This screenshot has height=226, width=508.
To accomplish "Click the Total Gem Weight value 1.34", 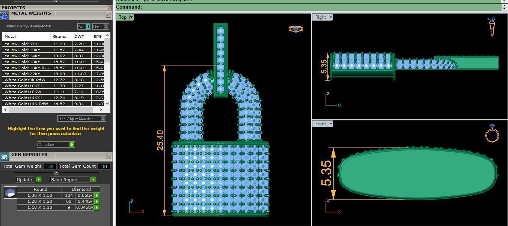I will (50, 166).
